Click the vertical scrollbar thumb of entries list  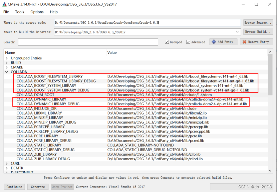(270, 74)
